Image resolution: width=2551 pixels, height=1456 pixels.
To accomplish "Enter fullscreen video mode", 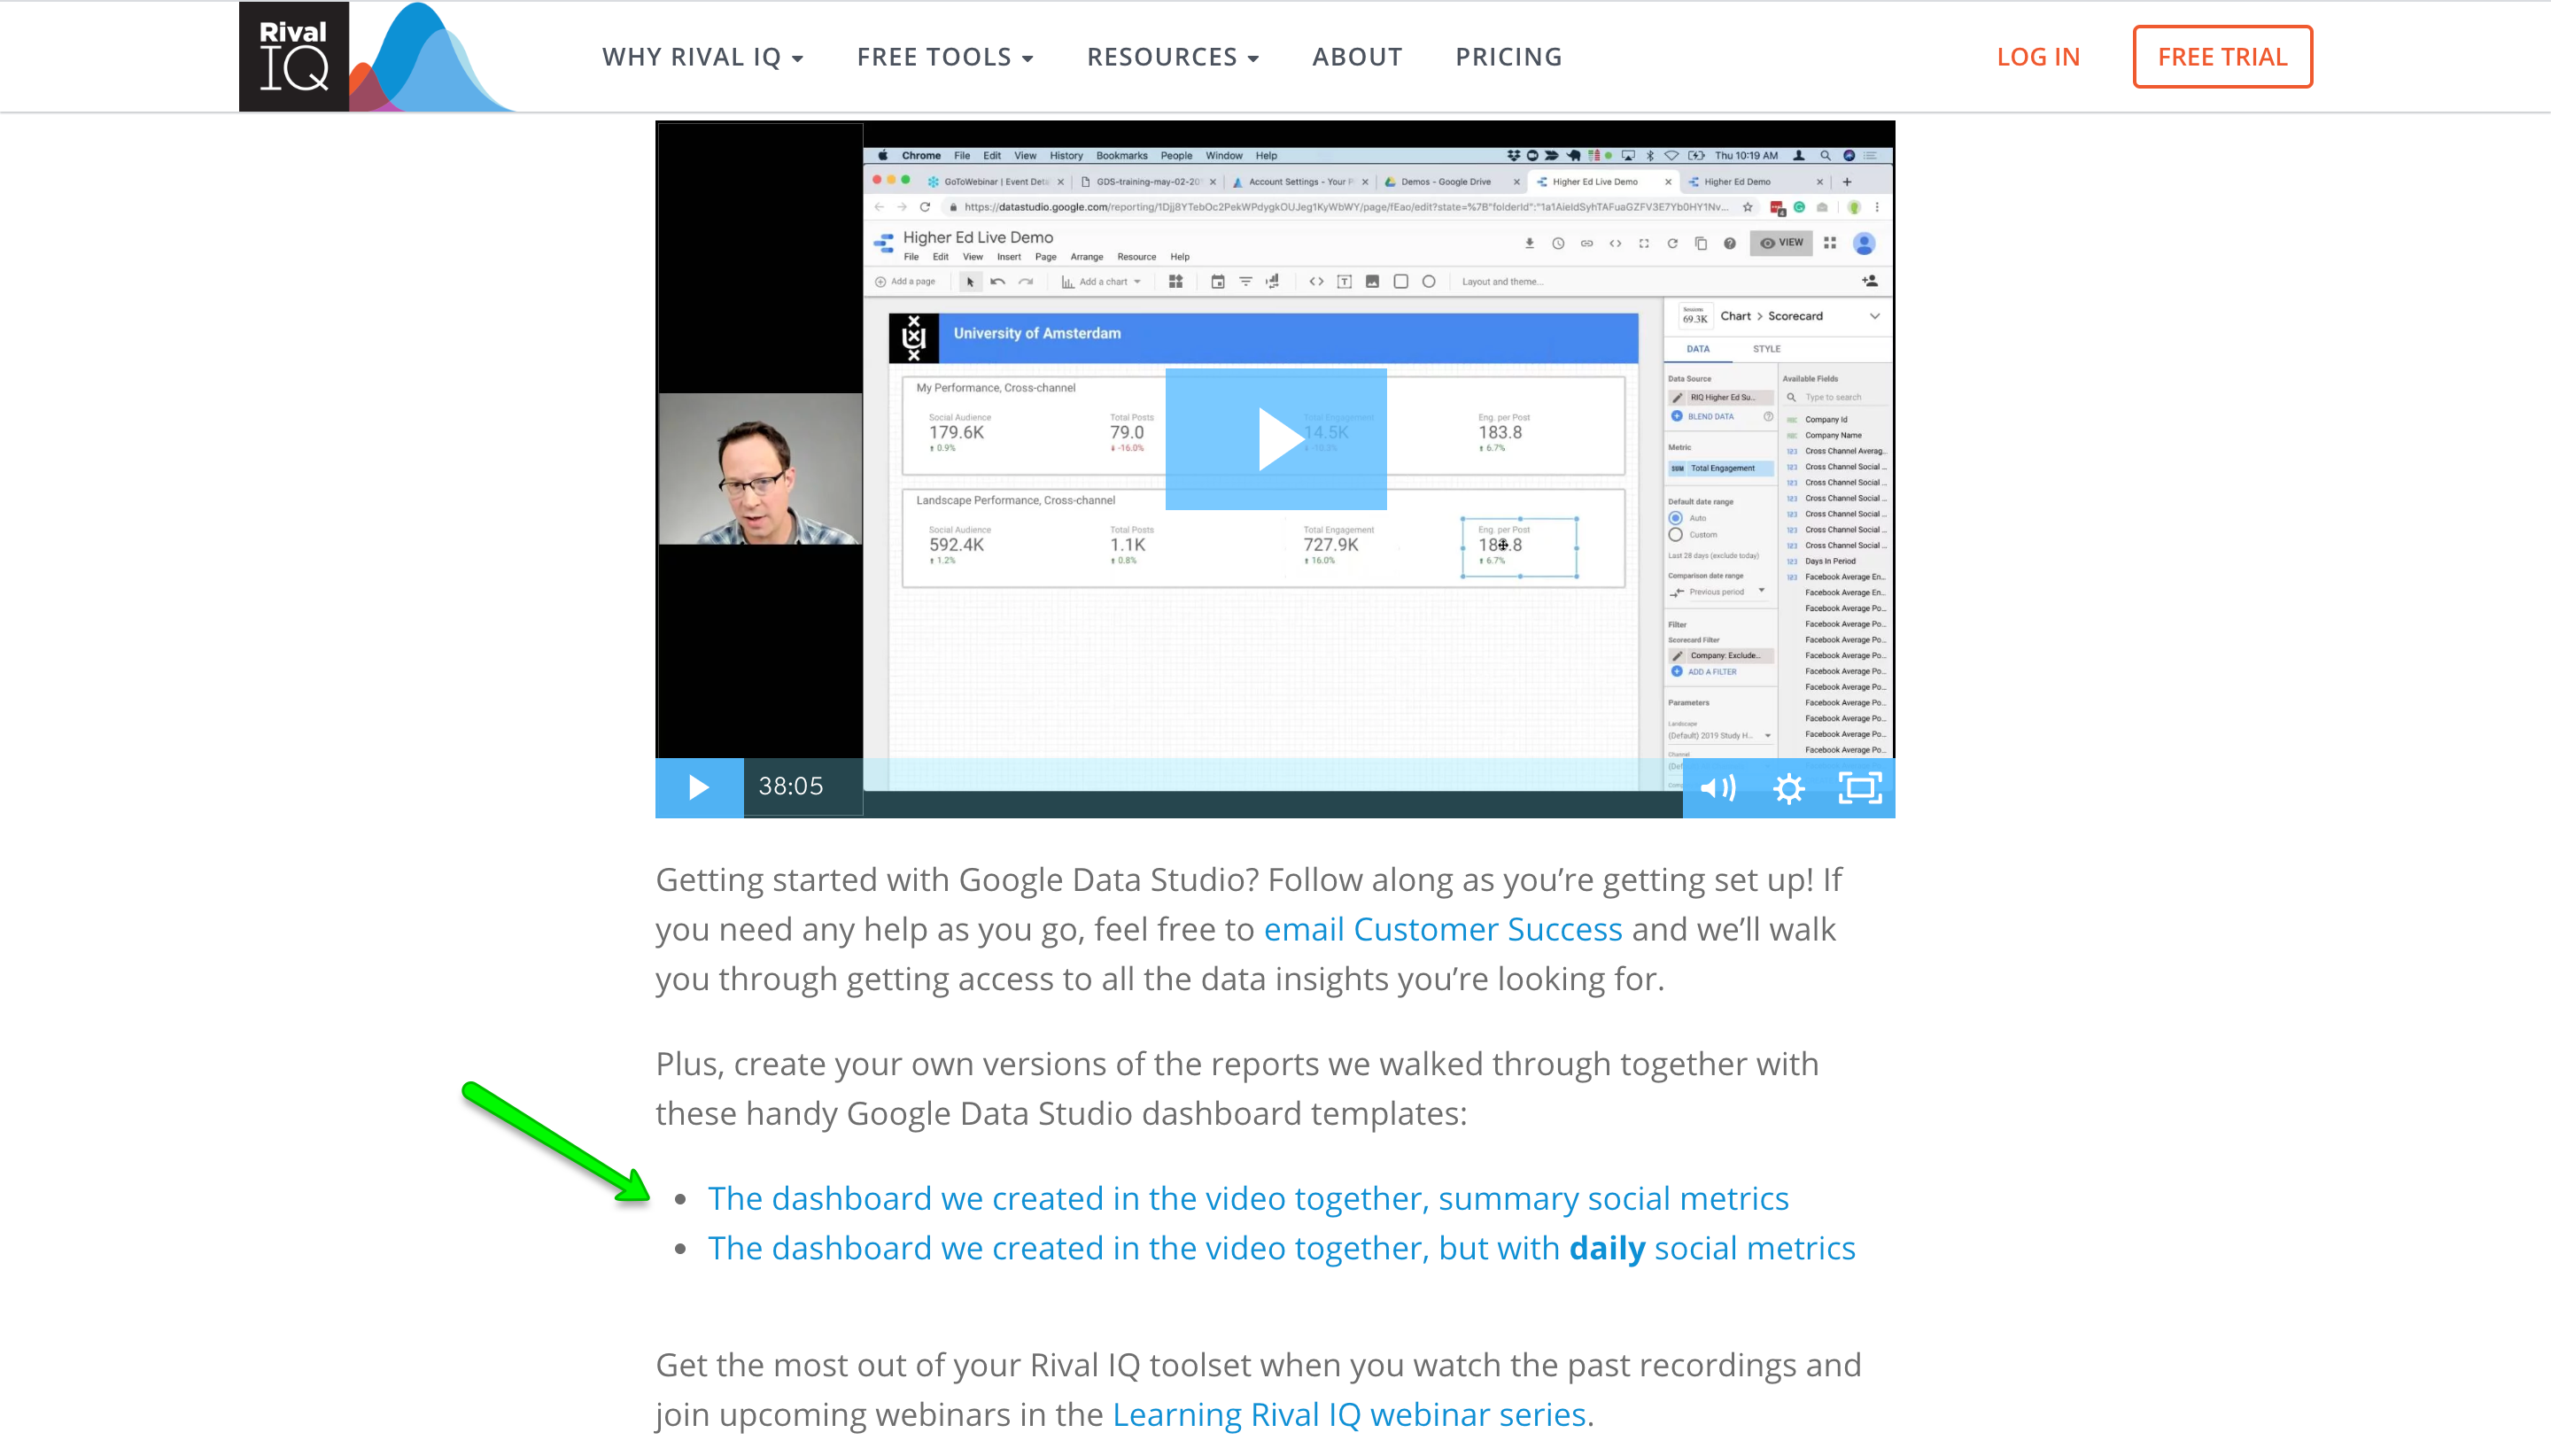I will click(1860, 788).
